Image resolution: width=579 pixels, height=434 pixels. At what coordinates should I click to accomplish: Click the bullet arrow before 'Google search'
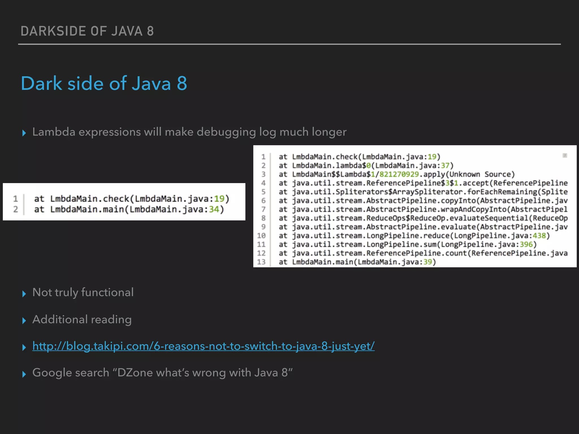click(24, 374)
